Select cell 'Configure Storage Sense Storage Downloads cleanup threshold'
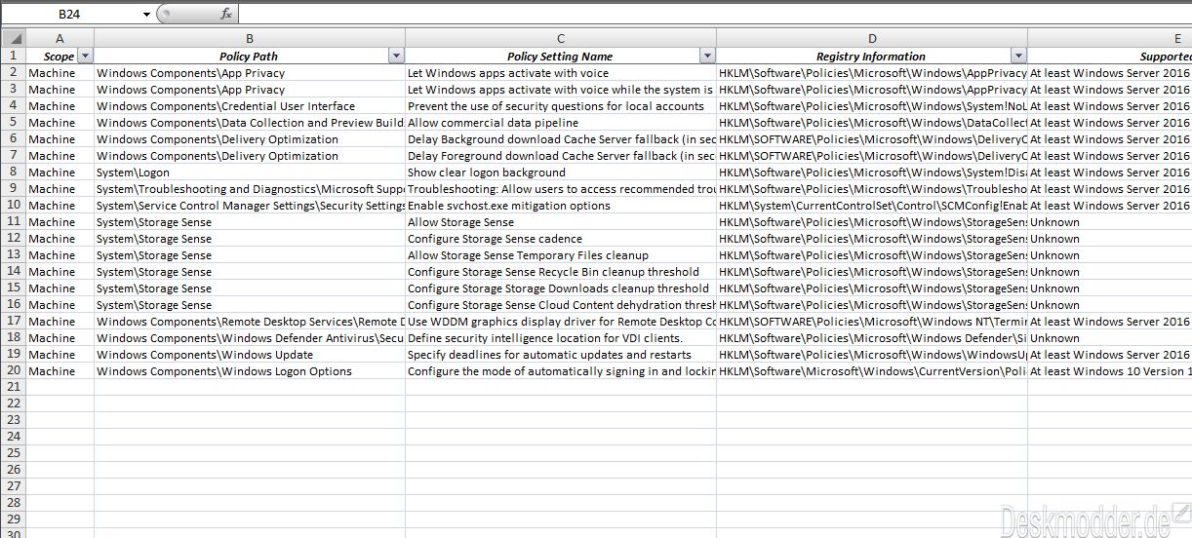Image resolution: width=1192 pixels, height=538 pixels. (561, 288)
